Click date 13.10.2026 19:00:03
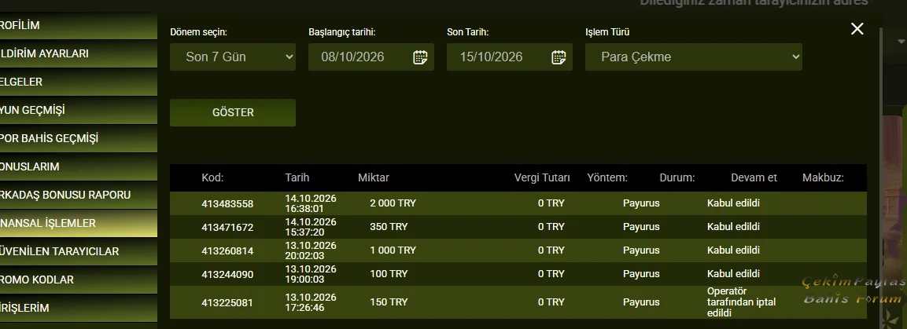 [311, 275]
